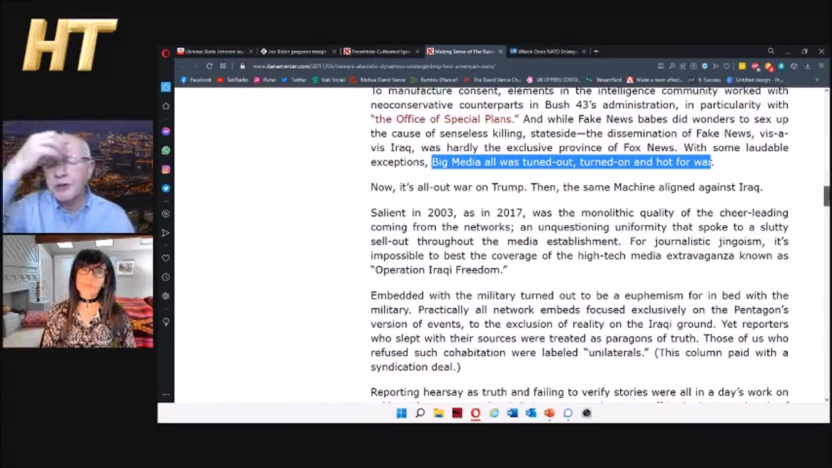
Task: Open the lightbulb tips icon in sidebar
Action: 166,322
